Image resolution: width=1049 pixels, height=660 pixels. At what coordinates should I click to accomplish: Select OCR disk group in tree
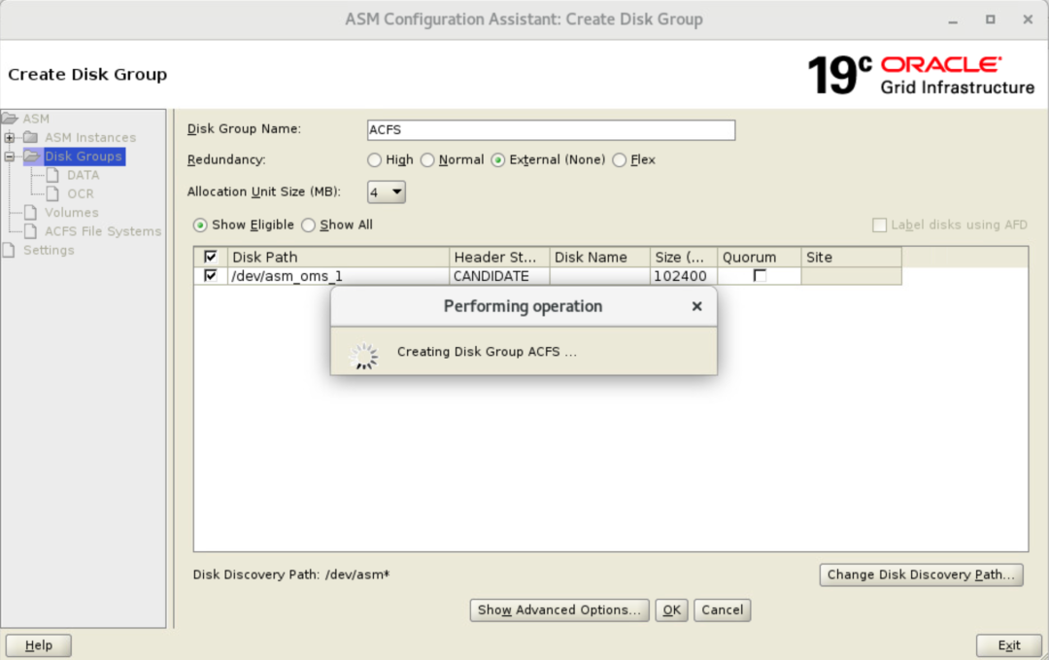[x=81, y=193]
